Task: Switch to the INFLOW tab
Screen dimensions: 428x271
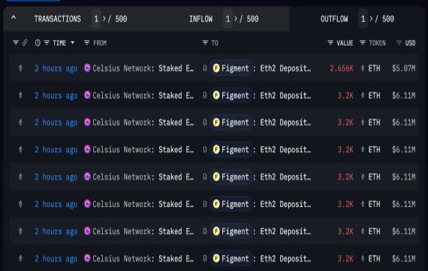Action: [x=201, y=19]
